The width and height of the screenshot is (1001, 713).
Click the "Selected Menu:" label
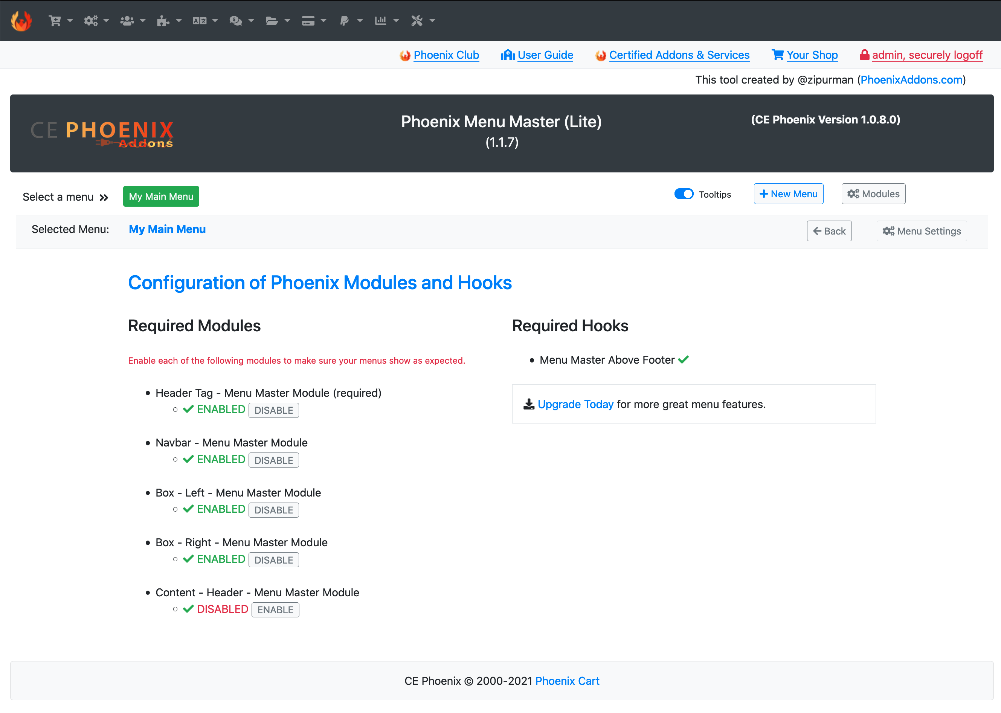[70, 229]
